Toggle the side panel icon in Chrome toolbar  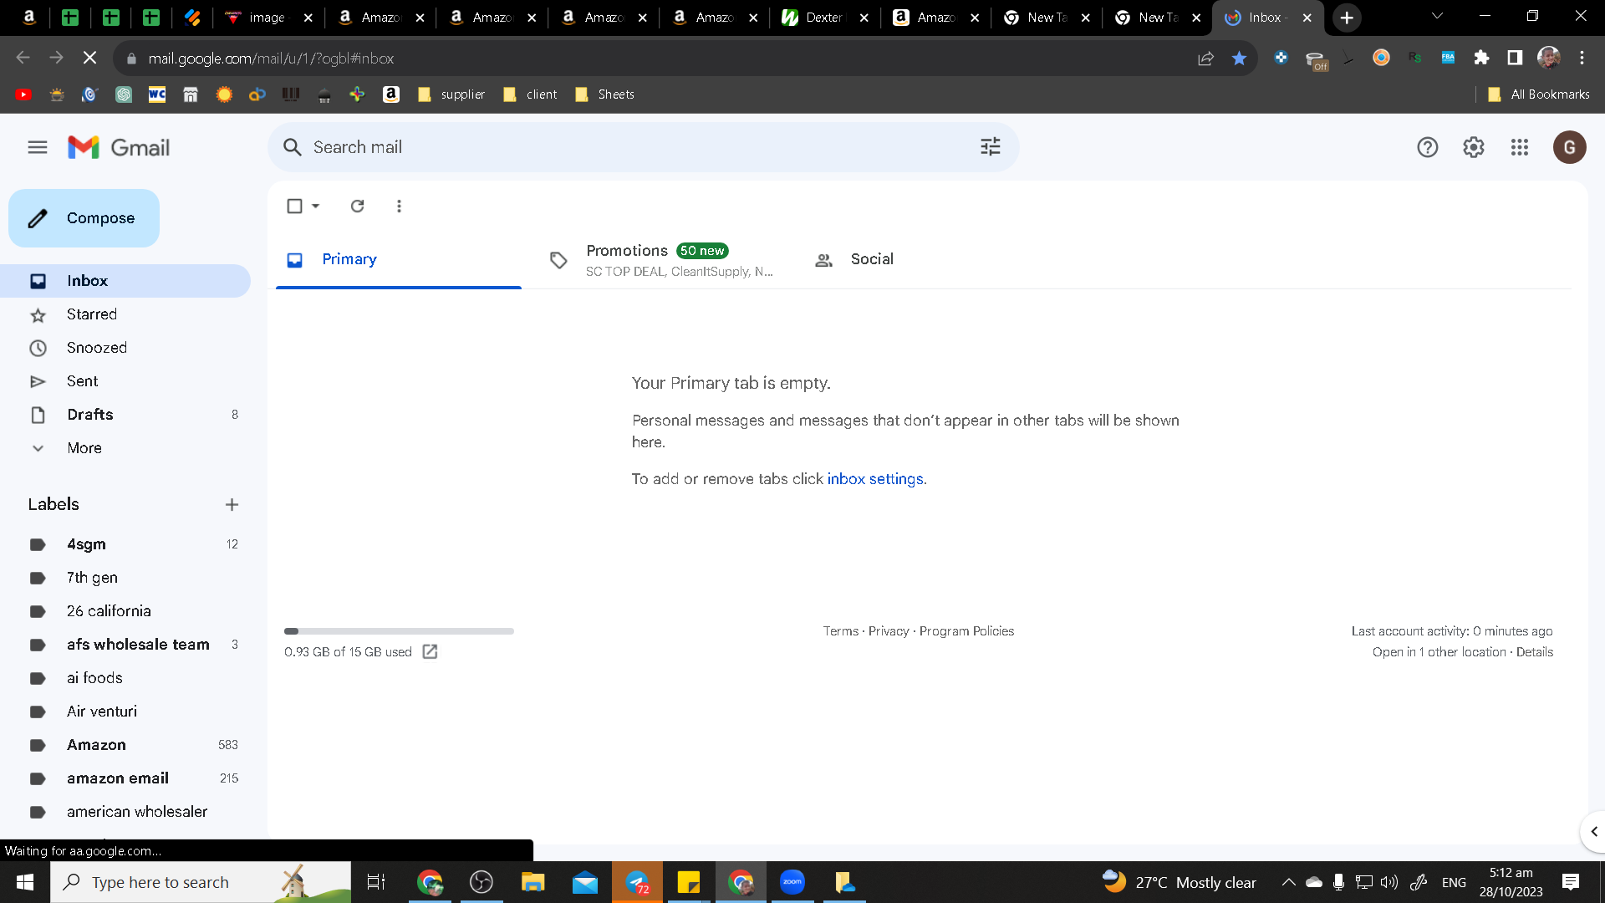[1515, 58]
